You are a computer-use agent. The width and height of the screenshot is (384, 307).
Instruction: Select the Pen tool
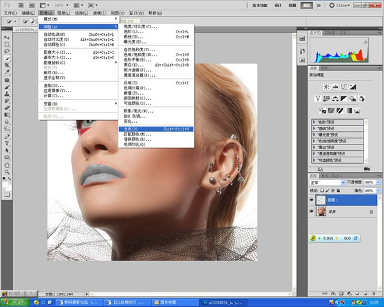click(7, 136)
